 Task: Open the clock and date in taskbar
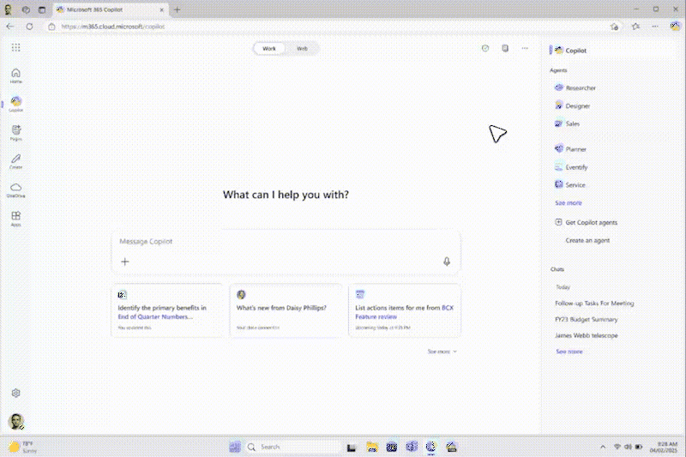pos(664,447)
